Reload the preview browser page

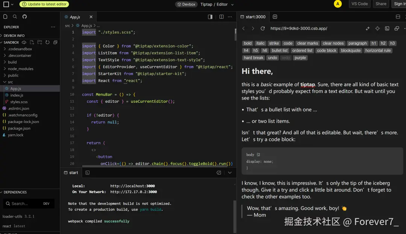click(x=262, y=28)
